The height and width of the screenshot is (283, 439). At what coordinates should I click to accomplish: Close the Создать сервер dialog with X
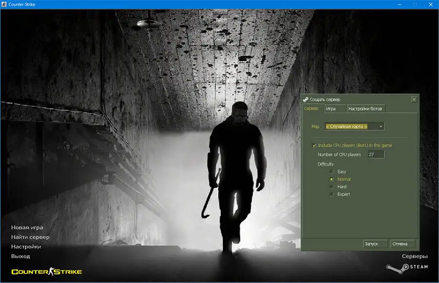click(414, 99)
